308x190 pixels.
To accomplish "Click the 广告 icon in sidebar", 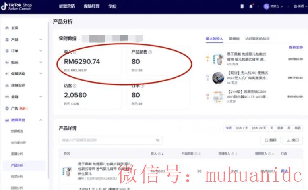I will [7, 109].
